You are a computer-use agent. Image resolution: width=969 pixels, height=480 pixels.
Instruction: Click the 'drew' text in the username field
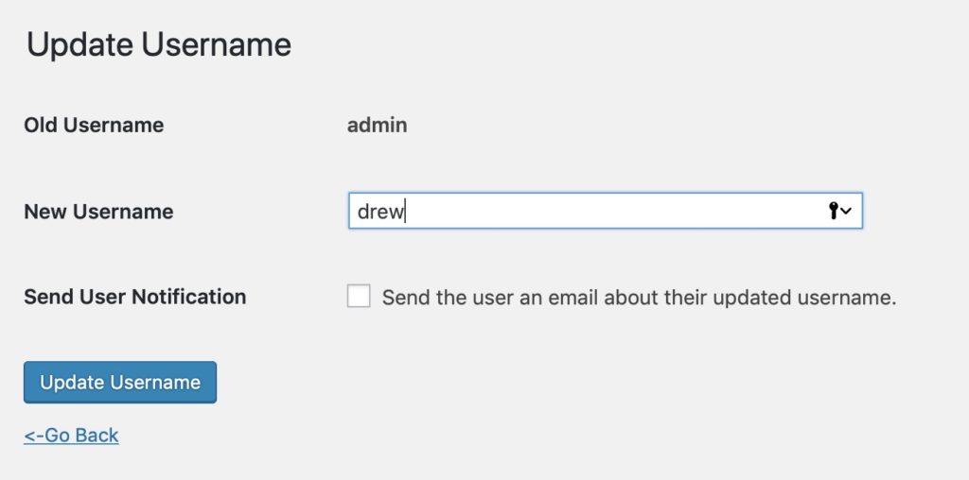coord(380,212)
